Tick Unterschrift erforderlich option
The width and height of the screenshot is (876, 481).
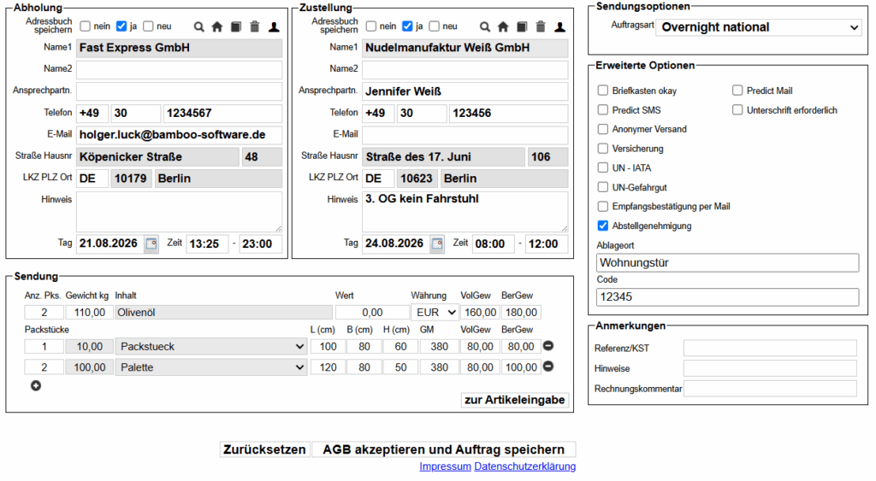(x=737, y=110)
